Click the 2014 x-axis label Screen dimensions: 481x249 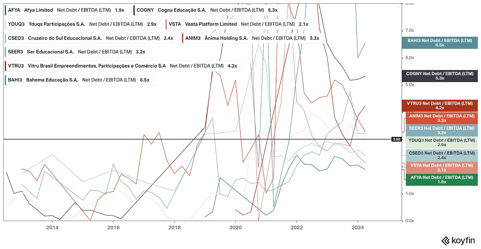click(x=52, y=227)
